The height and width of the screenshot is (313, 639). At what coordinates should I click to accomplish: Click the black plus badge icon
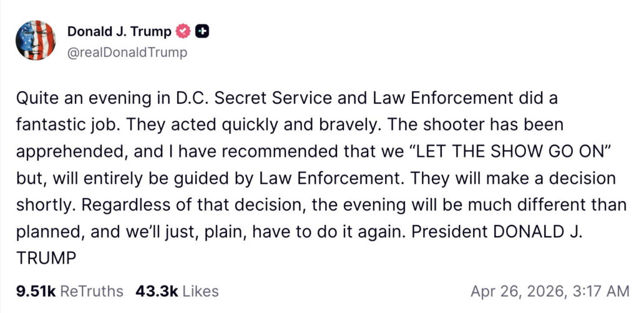click(x=203, y=31)
